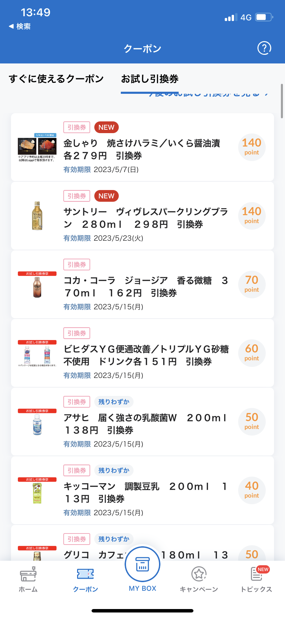Open the help question mark icon

(264, 48)
